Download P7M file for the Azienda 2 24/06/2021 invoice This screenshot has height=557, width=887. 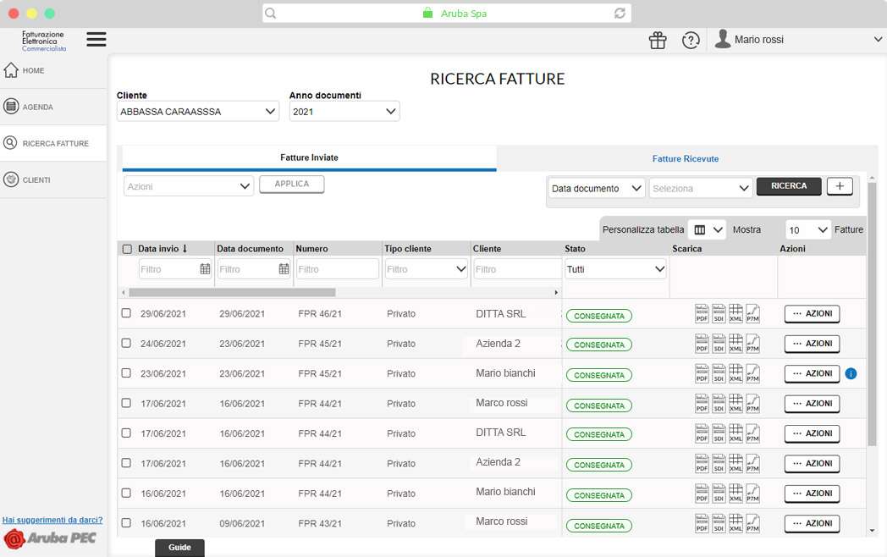tap(752, 344)
